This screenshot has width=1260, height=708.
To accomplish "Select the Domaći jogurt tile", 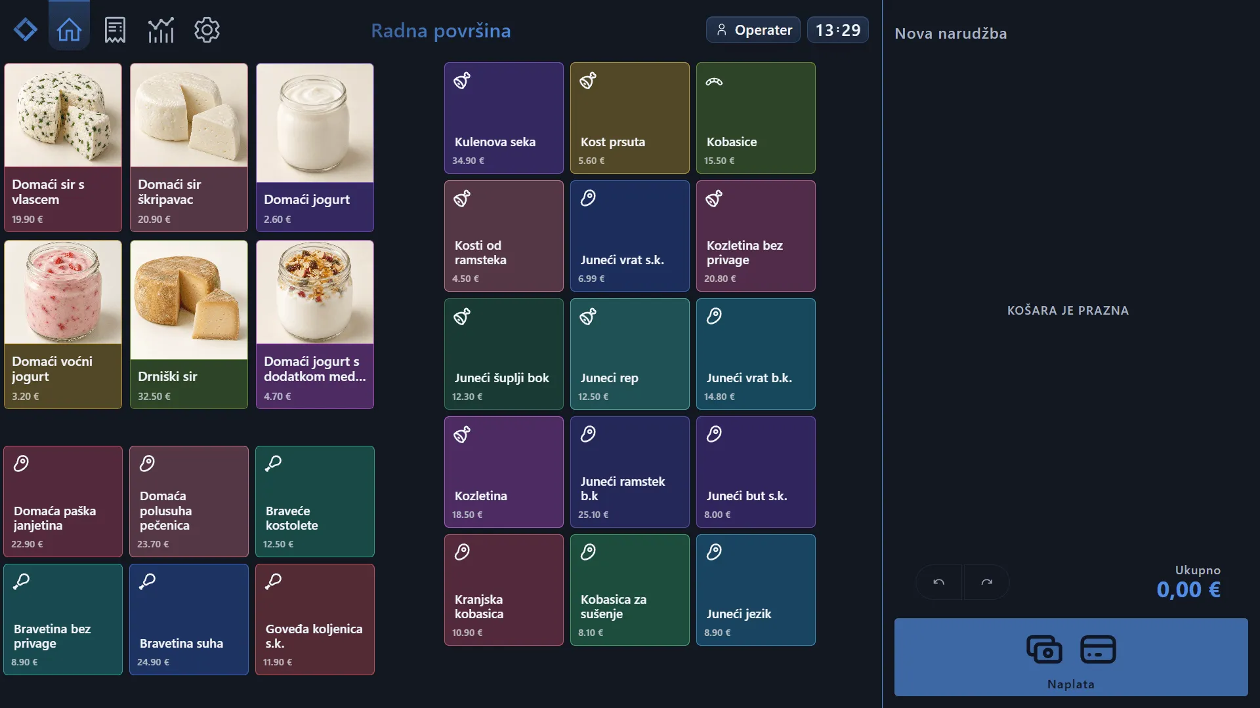I will (315, 147).
